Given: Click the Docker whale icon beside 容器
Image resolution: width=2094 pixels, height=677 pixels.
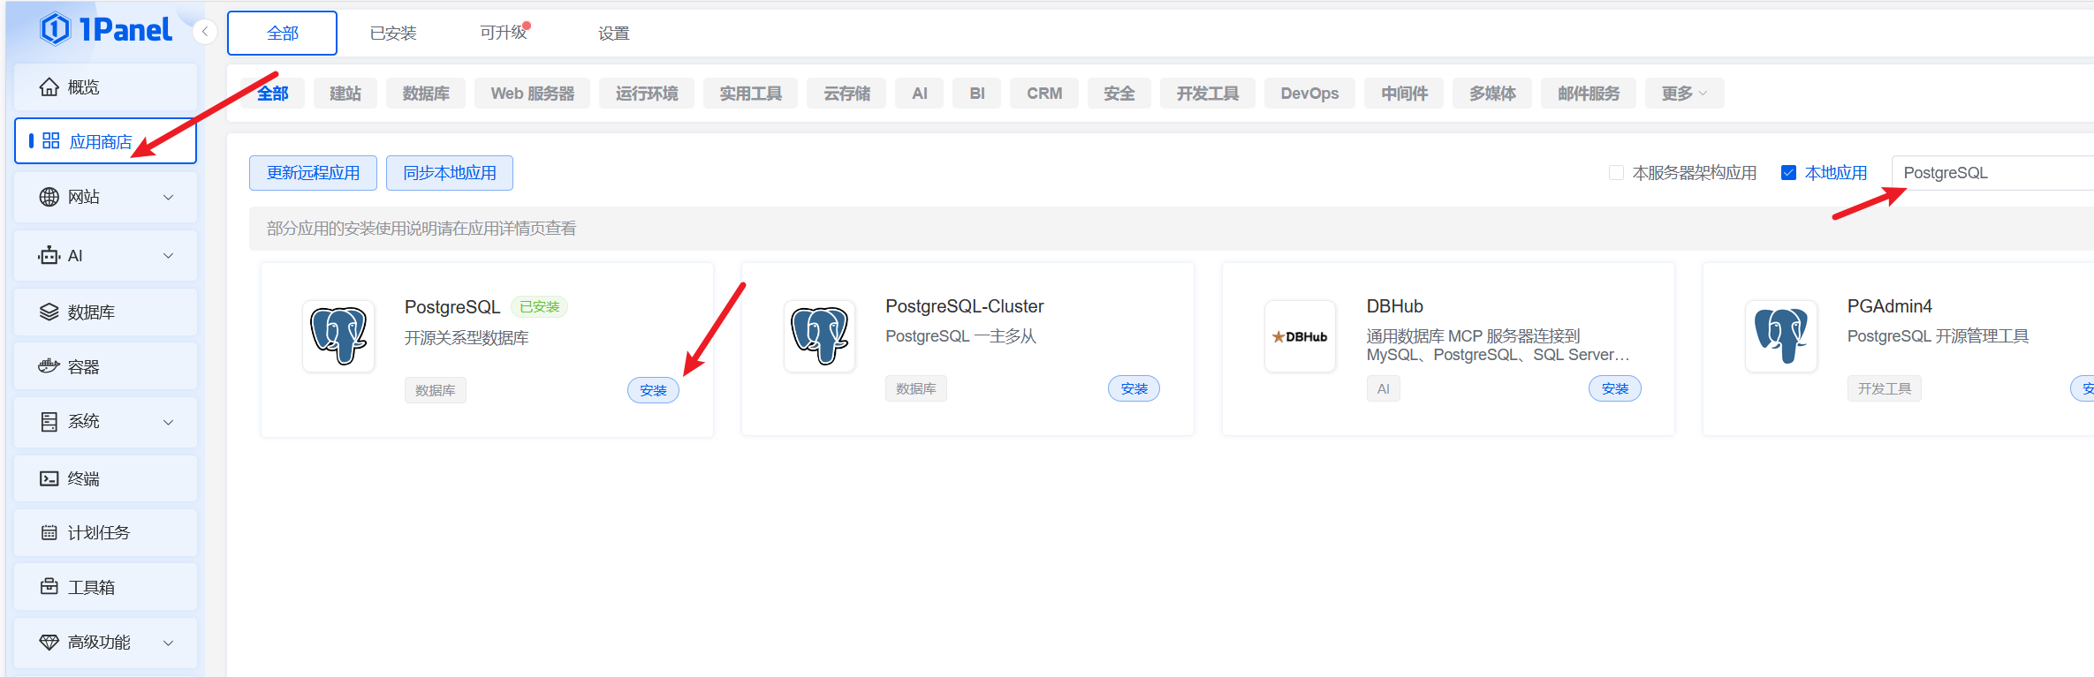Looking at the screenshot, I should 49,366.
